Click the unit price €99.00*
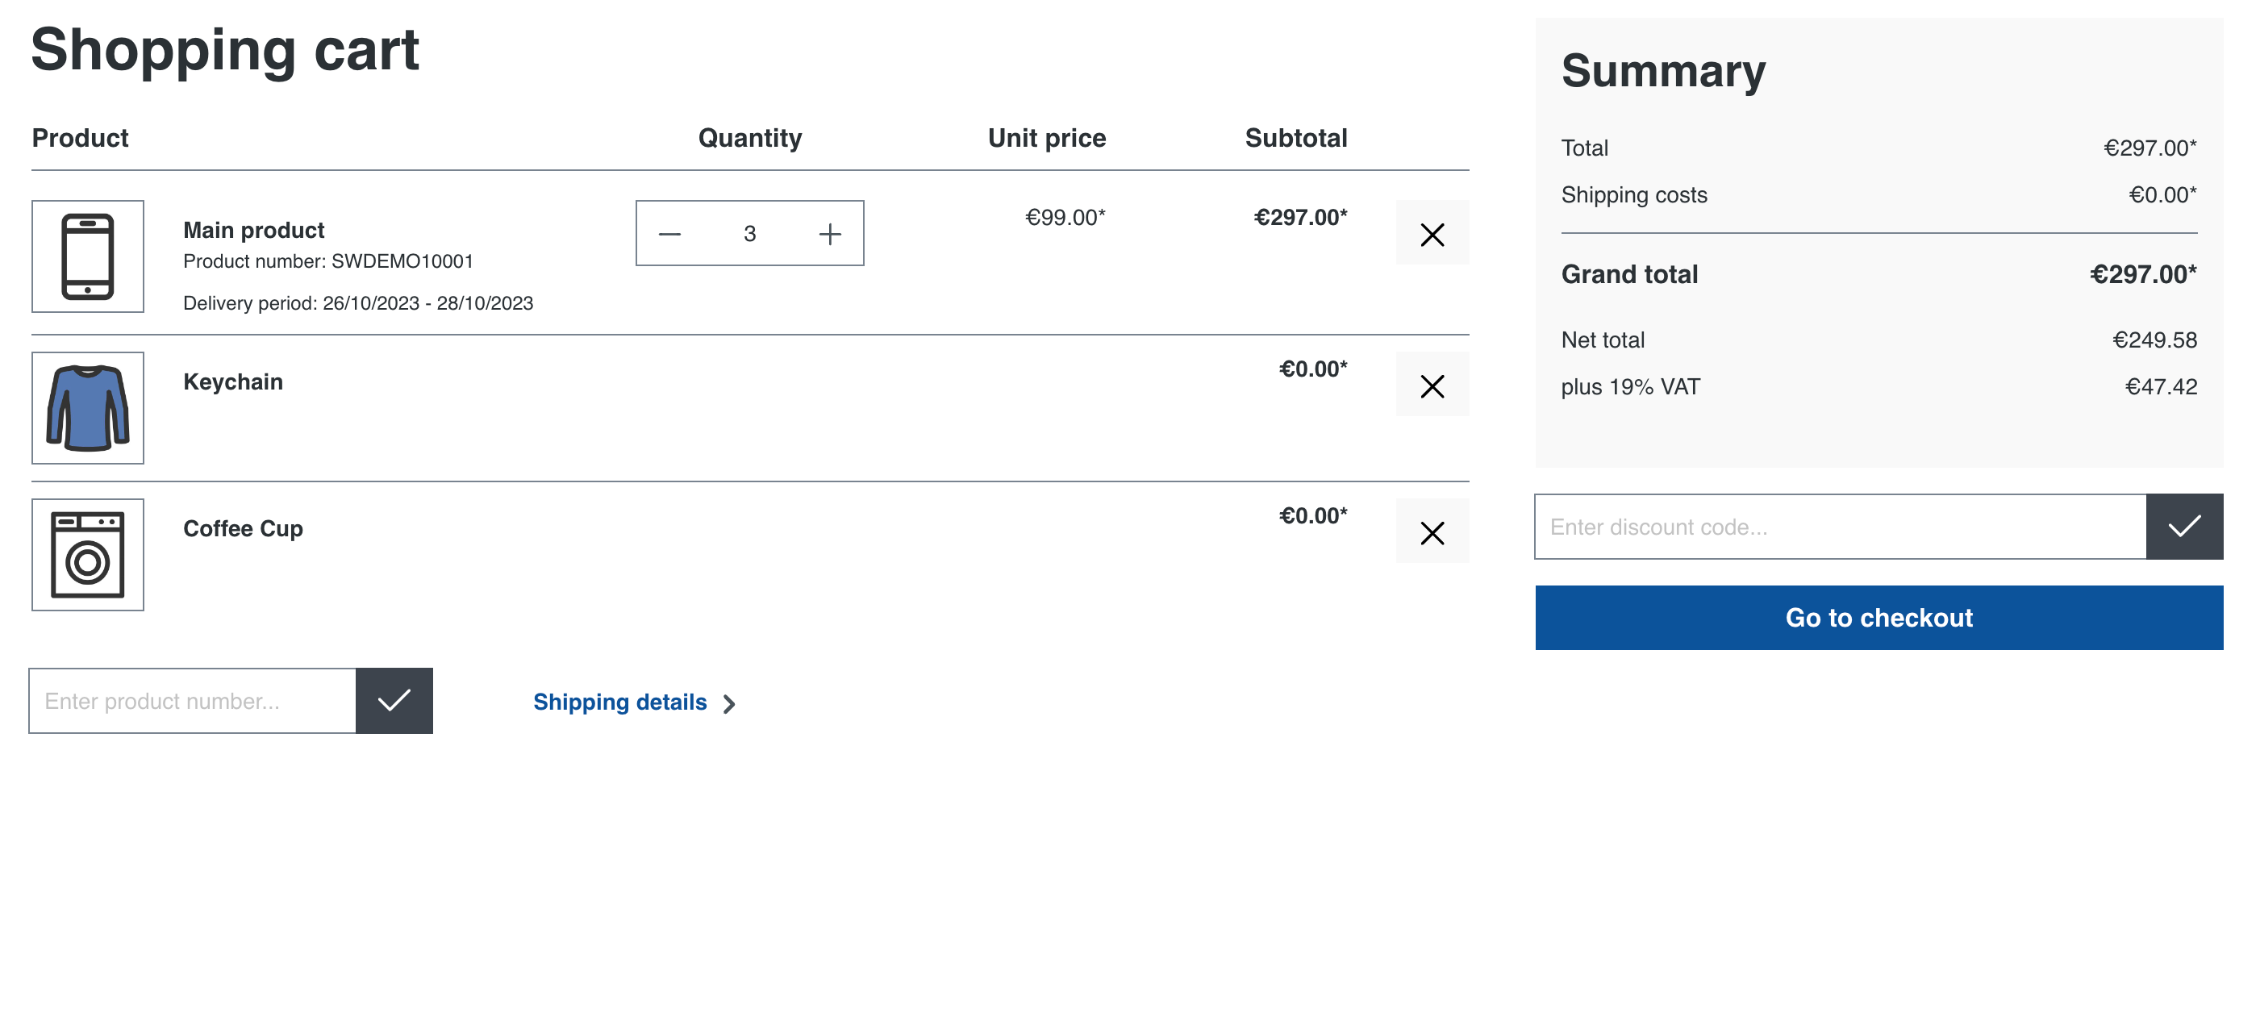2260x1021 pixels. point(1065,218)
